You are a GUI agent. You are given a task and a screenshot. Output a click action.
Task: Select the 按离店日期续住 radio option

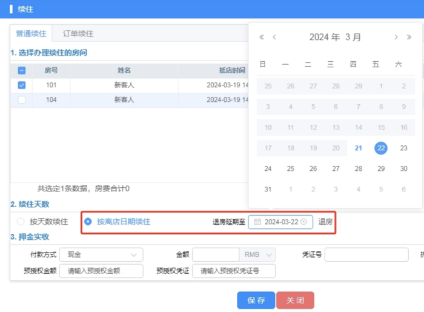(x=88, y=222)
